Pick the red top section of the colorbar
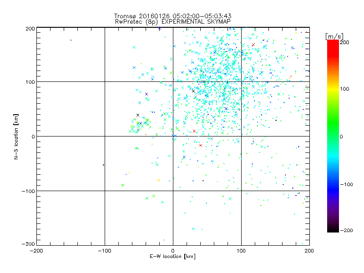The height and width of the screenshot is (273, 364). coord(333,48)
